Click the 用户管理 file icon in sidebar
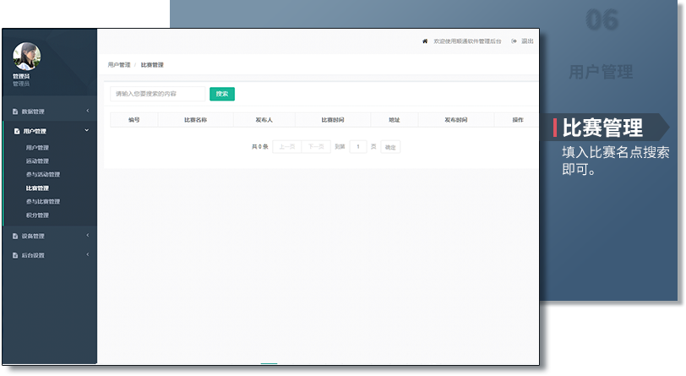686x376 pixels. tap(16, 131)
